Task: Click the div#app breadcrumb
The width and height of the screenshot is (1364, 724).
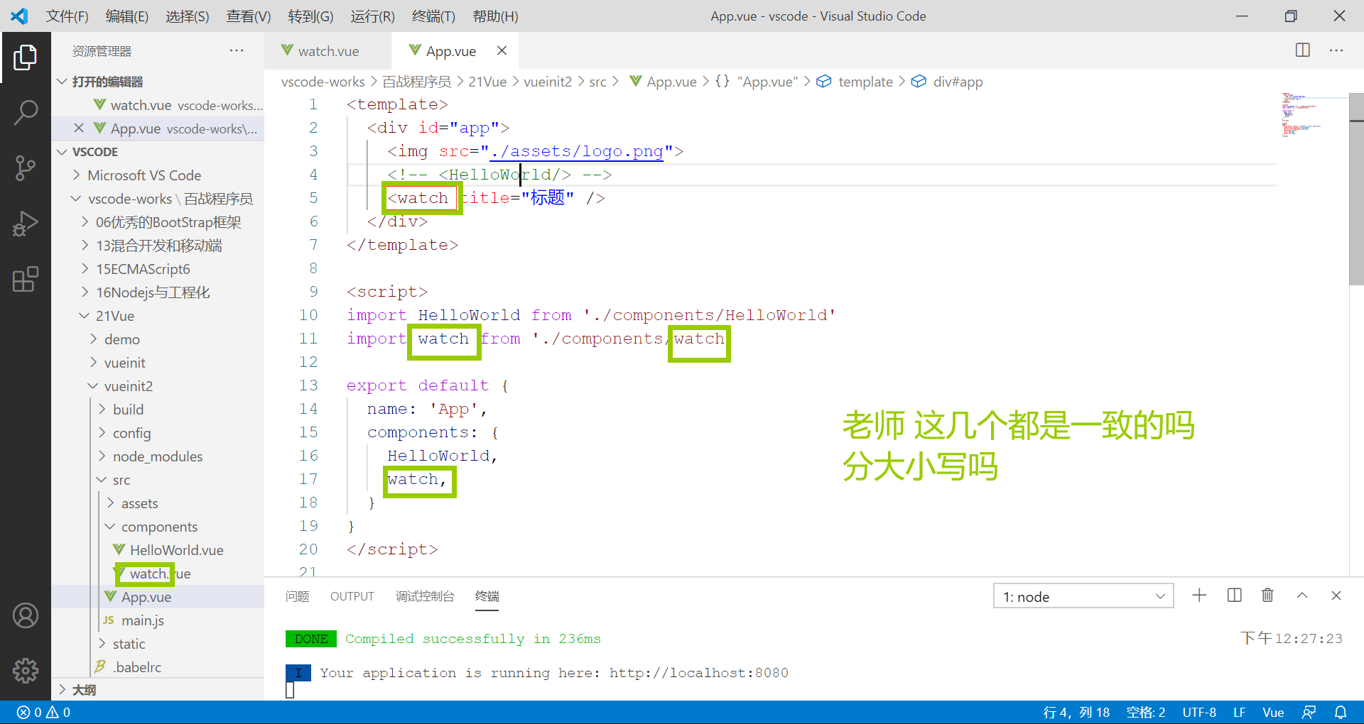Action: pos(958,82)
